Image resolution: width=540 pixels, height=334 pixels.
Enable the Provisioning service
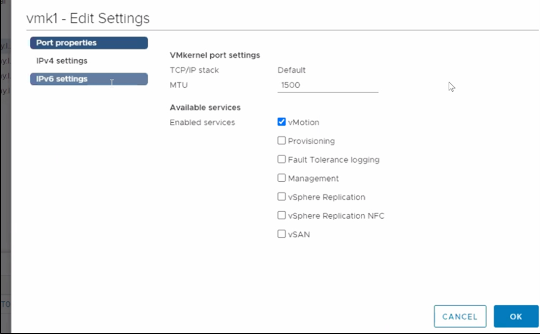(282, 140)
